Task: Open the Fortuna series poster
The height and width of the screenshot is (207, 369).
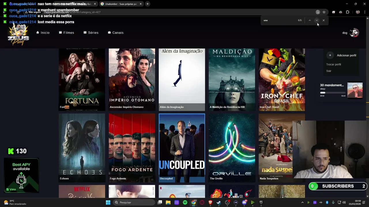Action: pyautogui.click(x=82, y=80)
